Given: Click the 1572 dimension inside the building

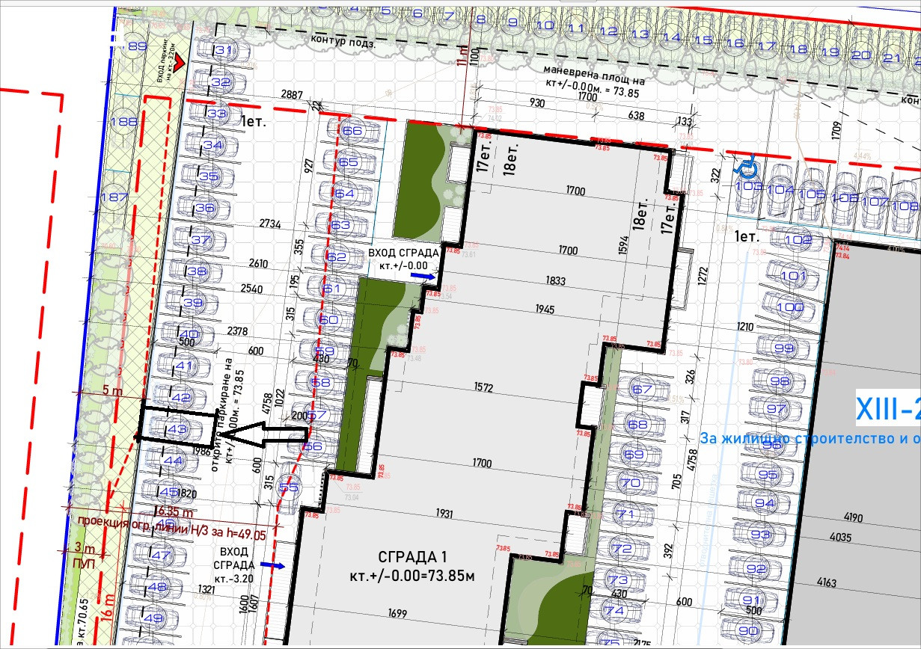Looking at the screenshot, I should click(483, 387).
